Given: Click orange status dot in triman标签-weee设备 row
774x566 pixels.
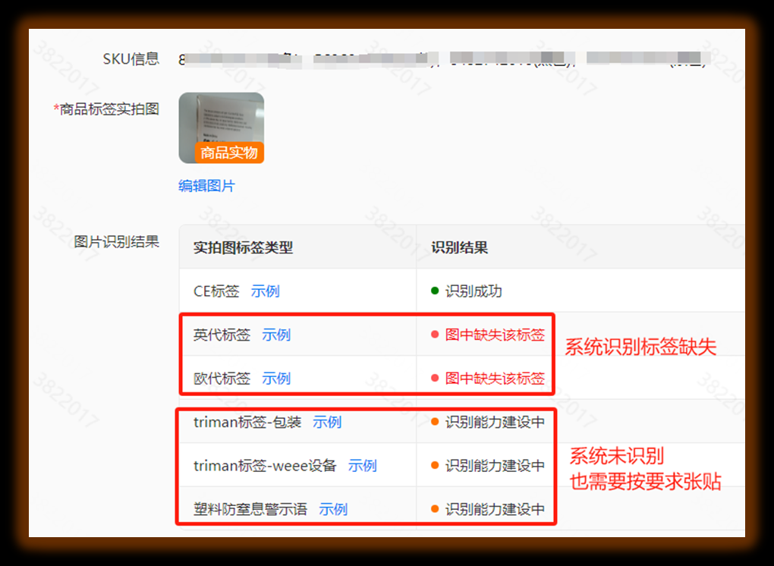Looking at the screenshot, I should pyautogui.click(x=435, y=465).
